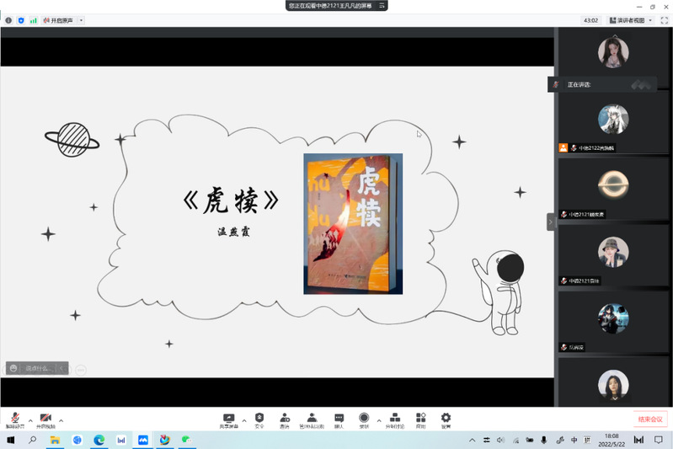Click the chat input box "说点什么..."

coord(39,368)
